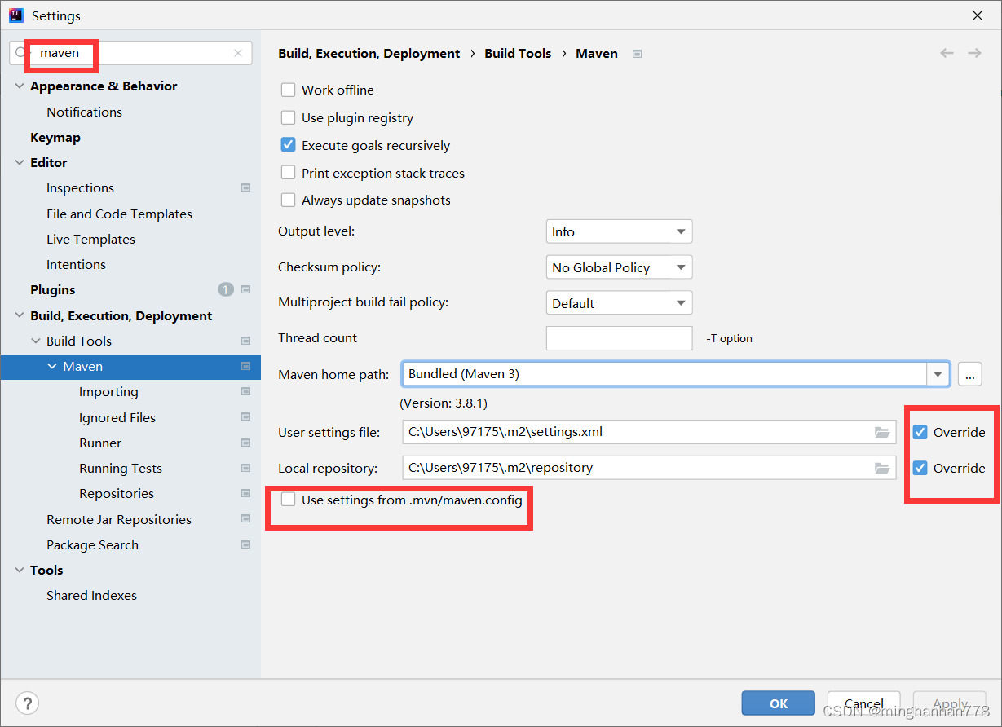Focus the Thread count input field
1002x727 pixels.
[x=619, y=338]
